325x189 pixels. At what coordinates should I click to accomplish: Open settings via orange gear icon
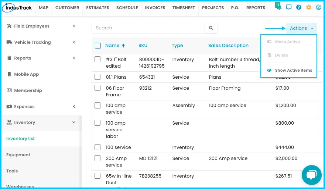click(309, 7)
